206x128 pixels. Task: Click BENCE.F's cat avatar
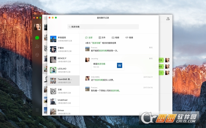click(53, 60)
